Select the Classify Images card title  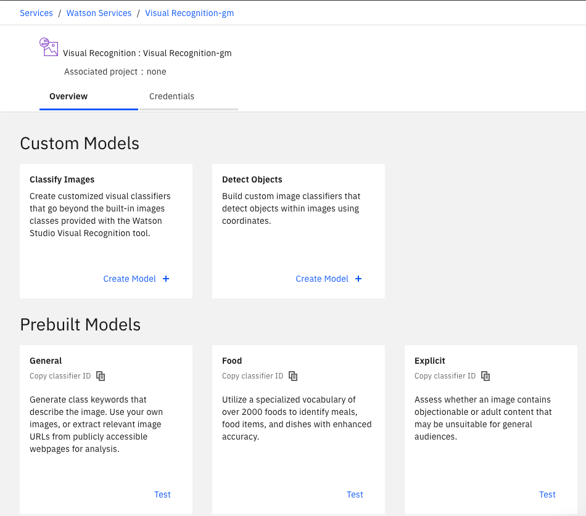[62, 179]
